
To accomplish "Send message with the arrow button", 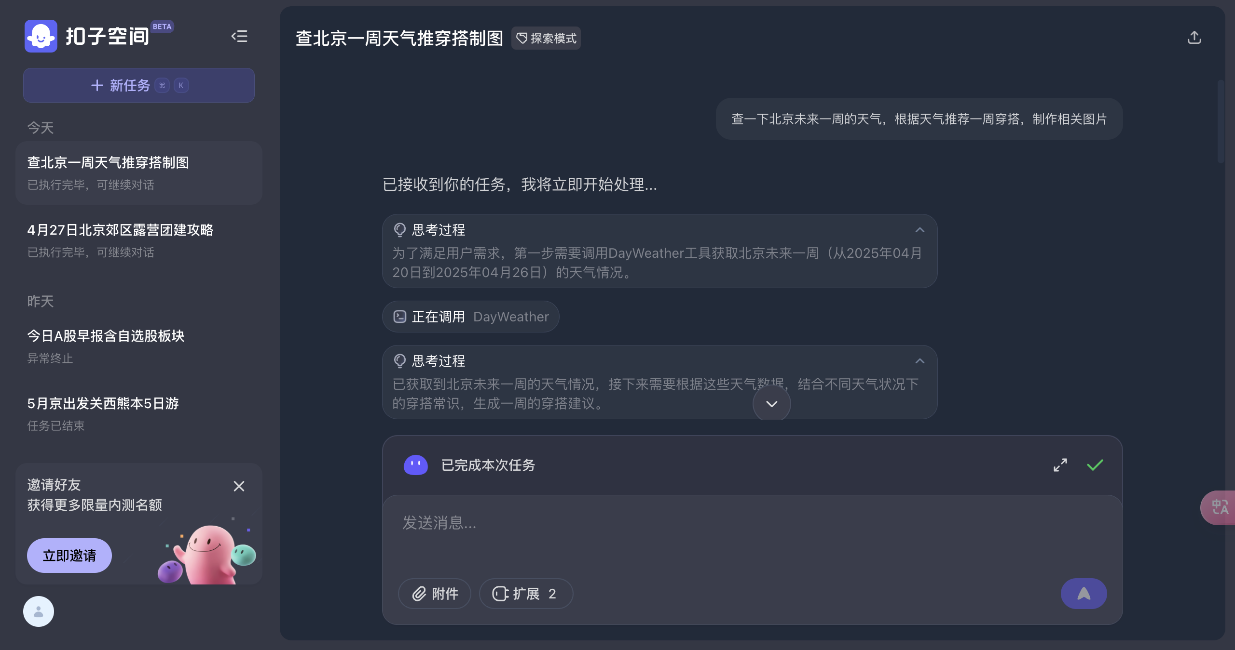I will tap(1084, 594).
